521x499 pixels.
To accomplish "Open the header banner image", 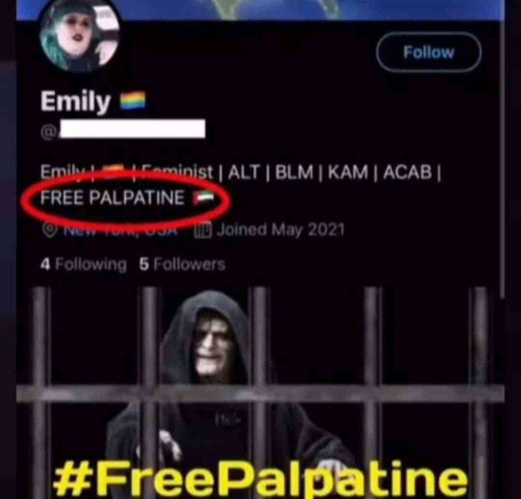I will point(261,10).
